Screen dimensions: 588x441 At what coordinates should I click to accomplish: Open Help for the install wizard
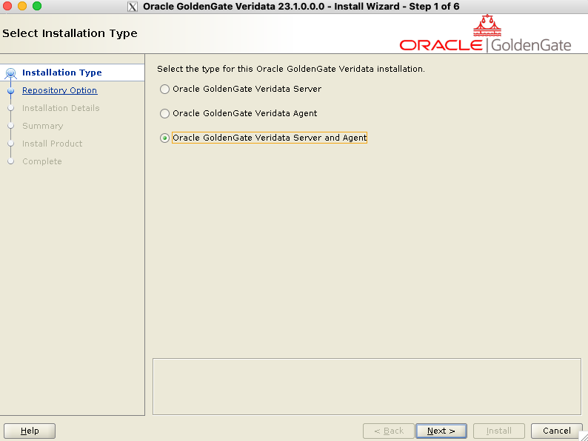(x=30, y=431)
